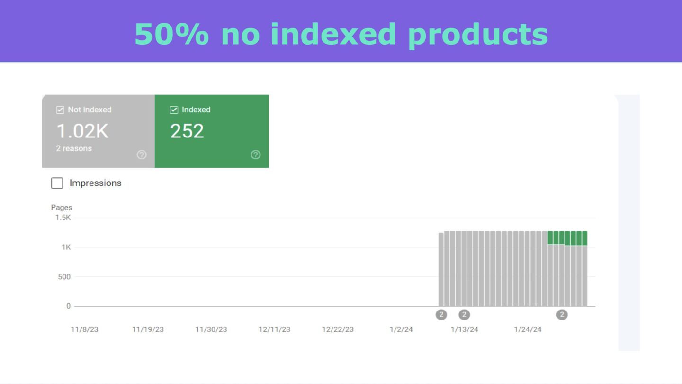Open annotation marker below the first gray bar

click(441, 314)
